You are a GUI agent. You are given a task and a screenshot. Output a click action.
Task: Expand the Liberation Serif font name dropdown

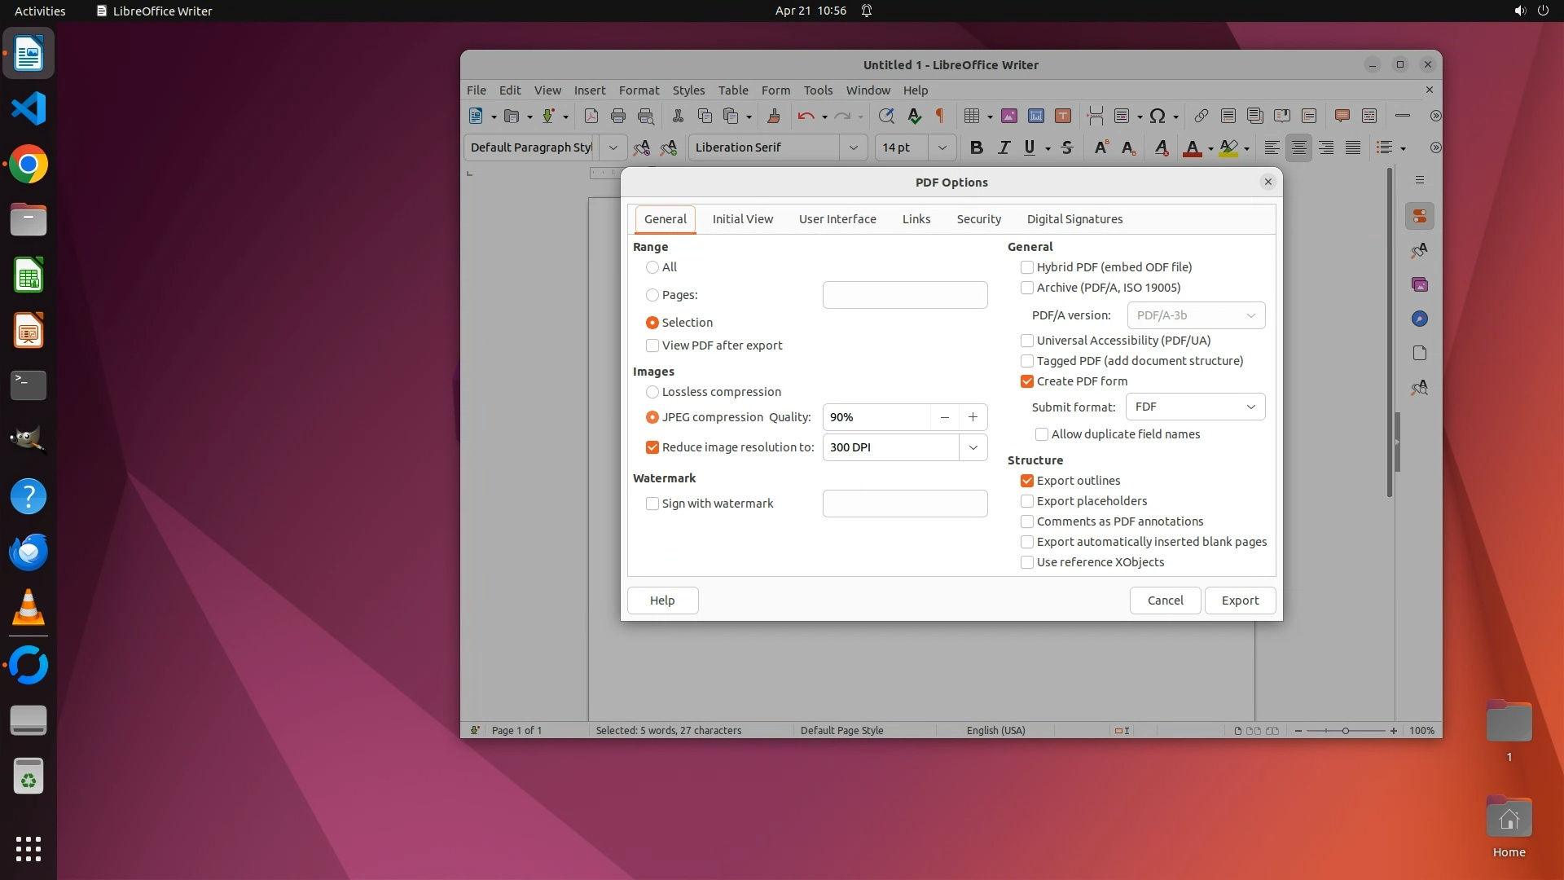click(x=853, y=147)
